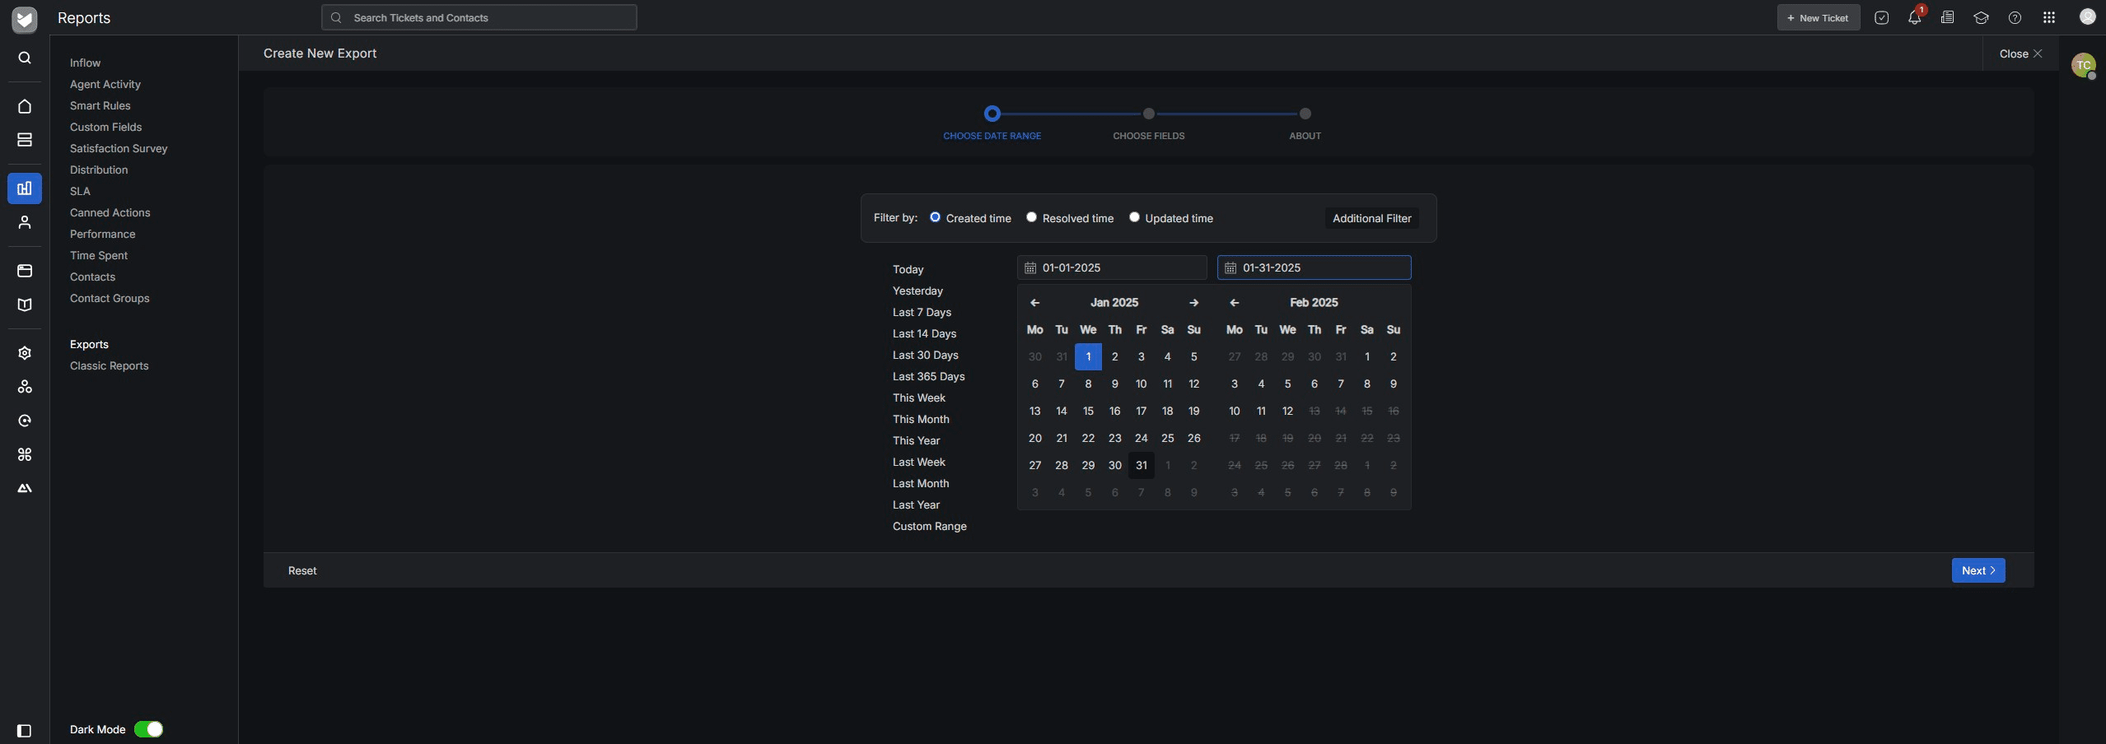Select the Last 30 Days preset

click(x=925, y=355)
